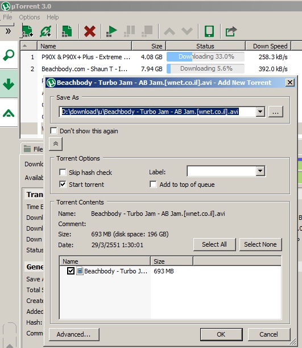Screen dimensions: 302x348
Task: Click into the Save As path field
Action: 158,112
